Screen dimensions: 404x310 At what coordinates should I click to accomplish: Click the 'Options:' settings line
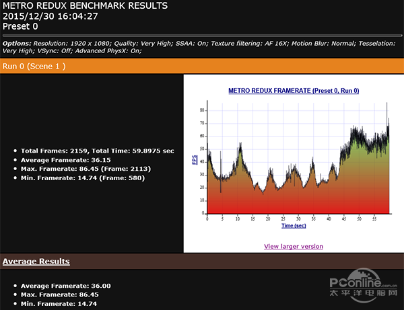click(199, 47)
